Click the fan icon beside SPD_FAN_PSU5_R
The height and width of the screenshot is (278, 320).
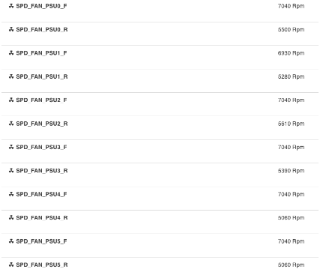coord(11,265)
